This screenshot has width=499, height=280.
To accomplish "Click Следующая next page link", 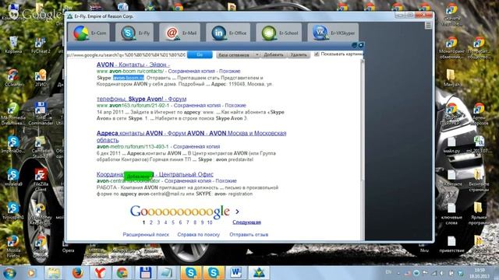I will (246, 222).
